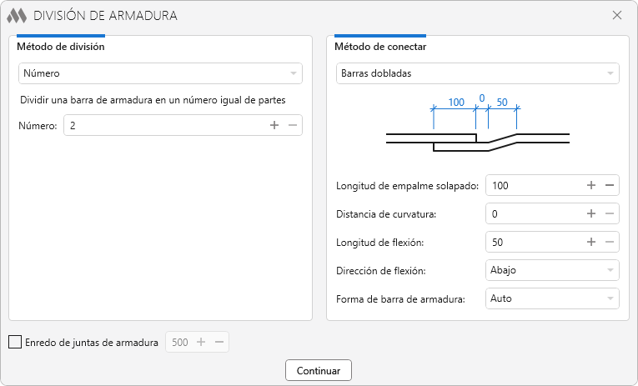Increase the Número value with plus
This screenshot has width=638, height=386.
click(274, 125)
